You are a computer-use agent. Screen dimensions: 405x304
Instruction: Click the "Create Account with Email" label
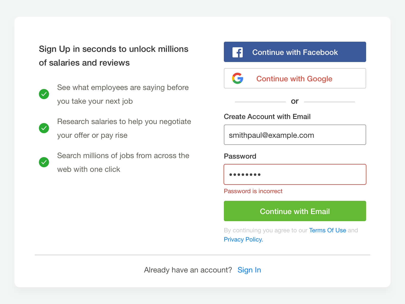267,117
